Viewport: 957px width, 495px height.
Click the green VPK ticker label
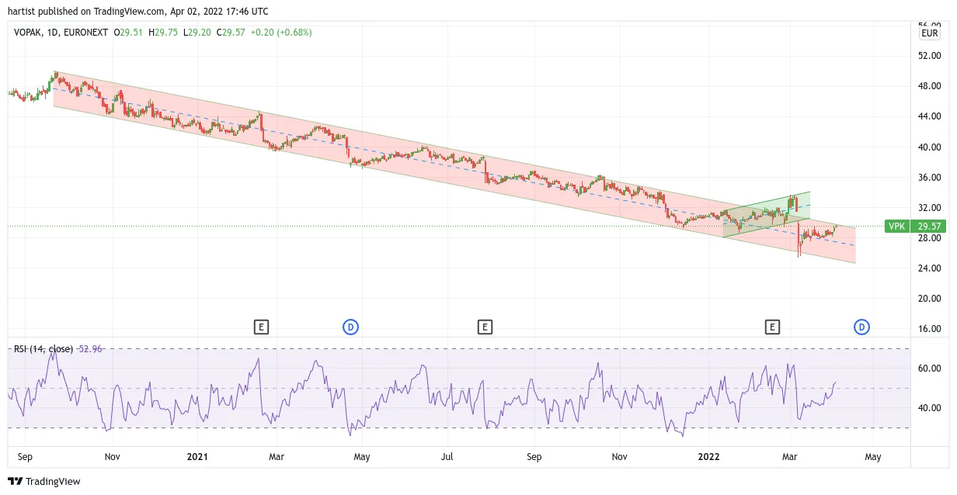(x=896, y=227)
